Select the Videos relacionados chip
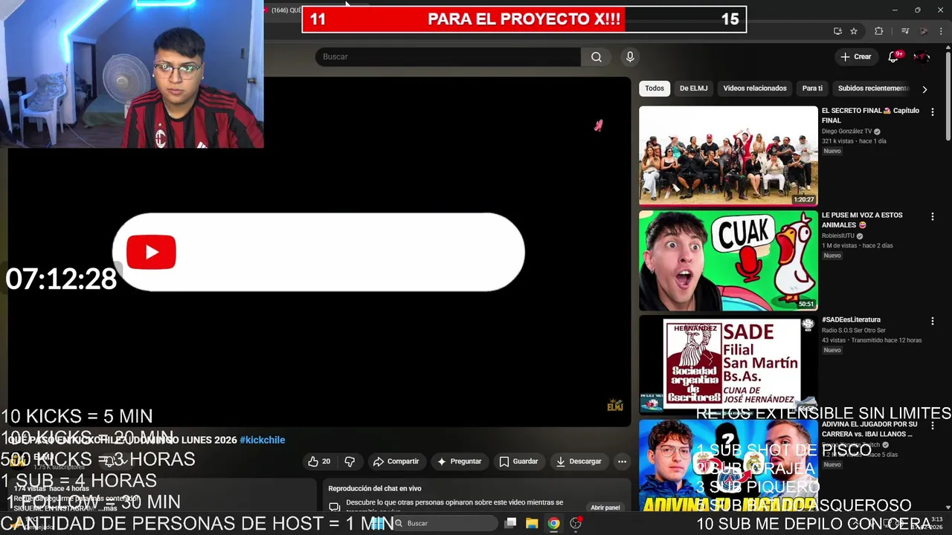Image resolution: width=952 pixels, height=535 pixels. pos(755,88)
